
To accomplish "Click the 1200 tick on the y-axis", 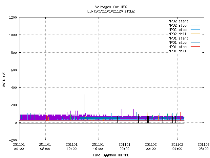I will tap(12, 17).
